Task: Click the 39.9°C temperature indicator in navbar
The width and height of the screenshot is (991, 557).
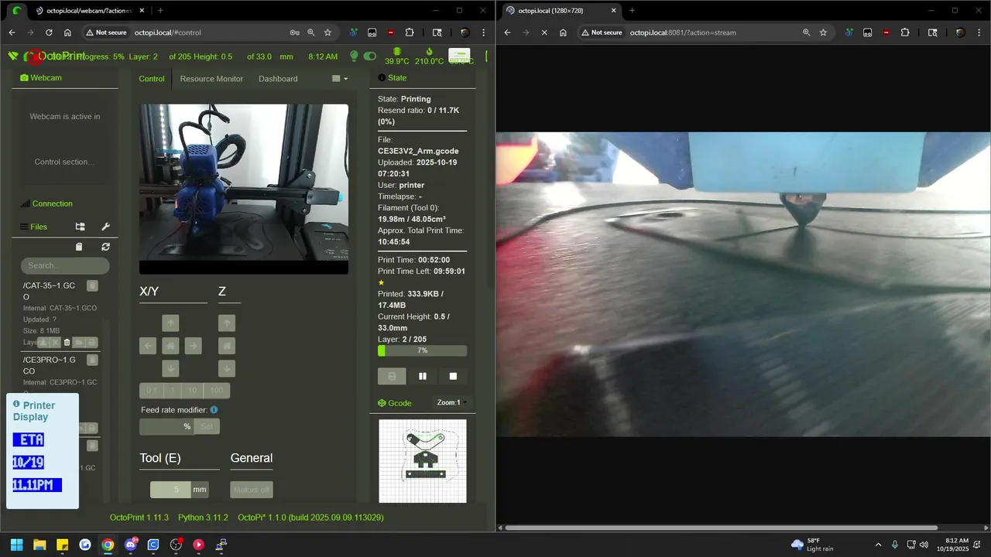Action: coord(396,56)
